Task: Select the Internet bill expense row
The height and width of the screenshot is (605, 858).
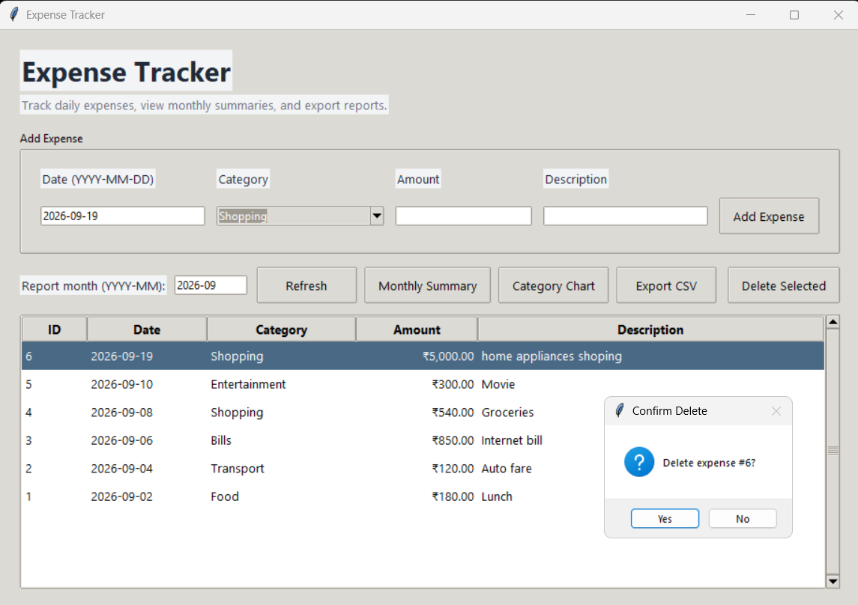Action: point(423,440)
